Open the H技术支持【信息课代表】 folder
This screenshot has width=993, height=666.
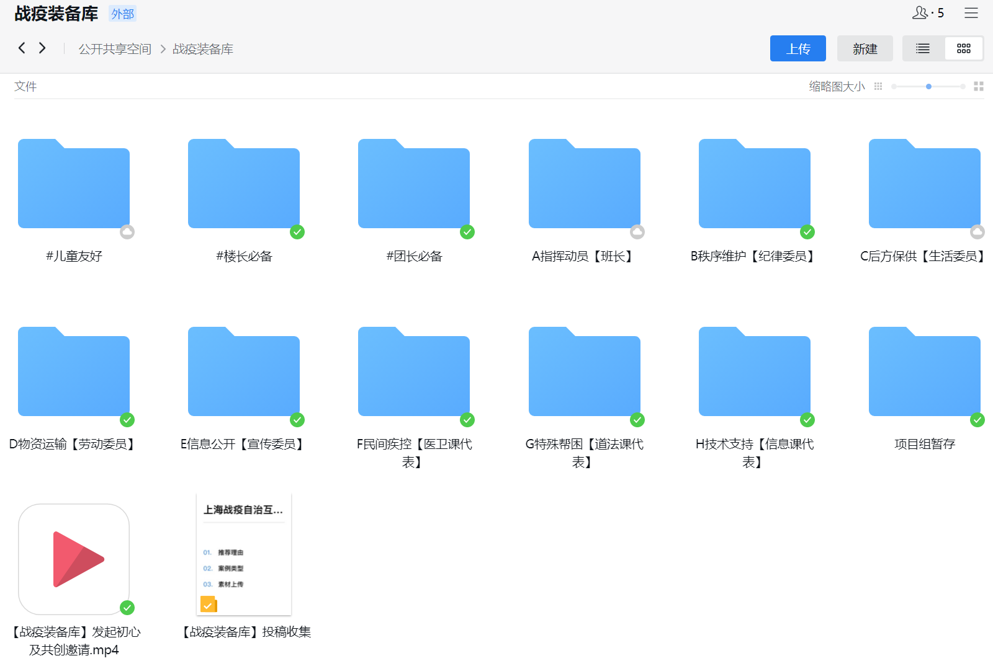755,371
